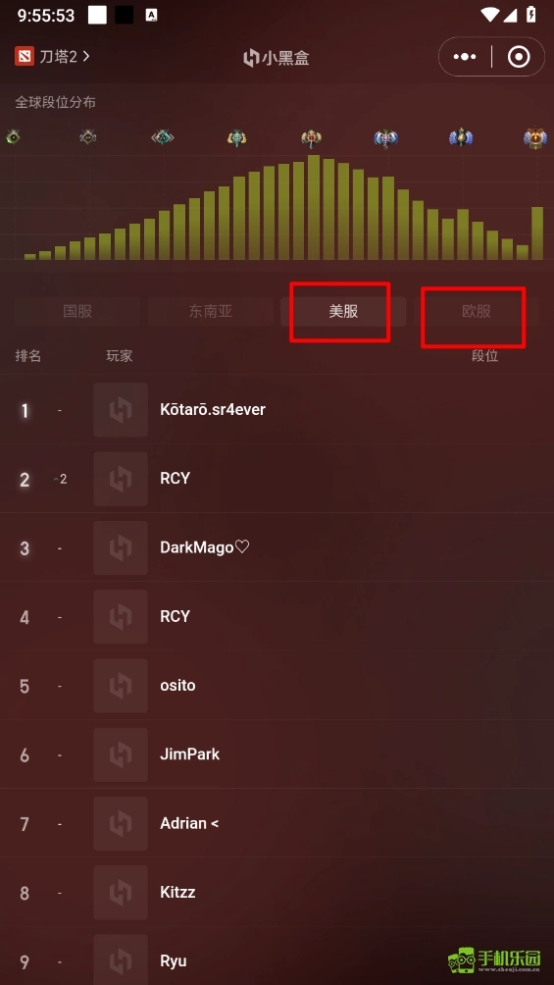The height and width of the screenshot is (985, 554).
Task: Select the Immortal rank medal icon
Action: click(x=535, y=138)
